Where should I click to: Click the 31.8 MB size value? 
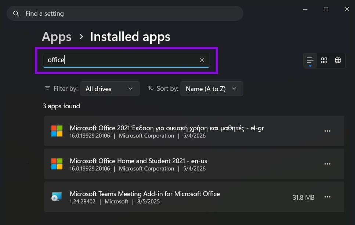tap(303, 198)
